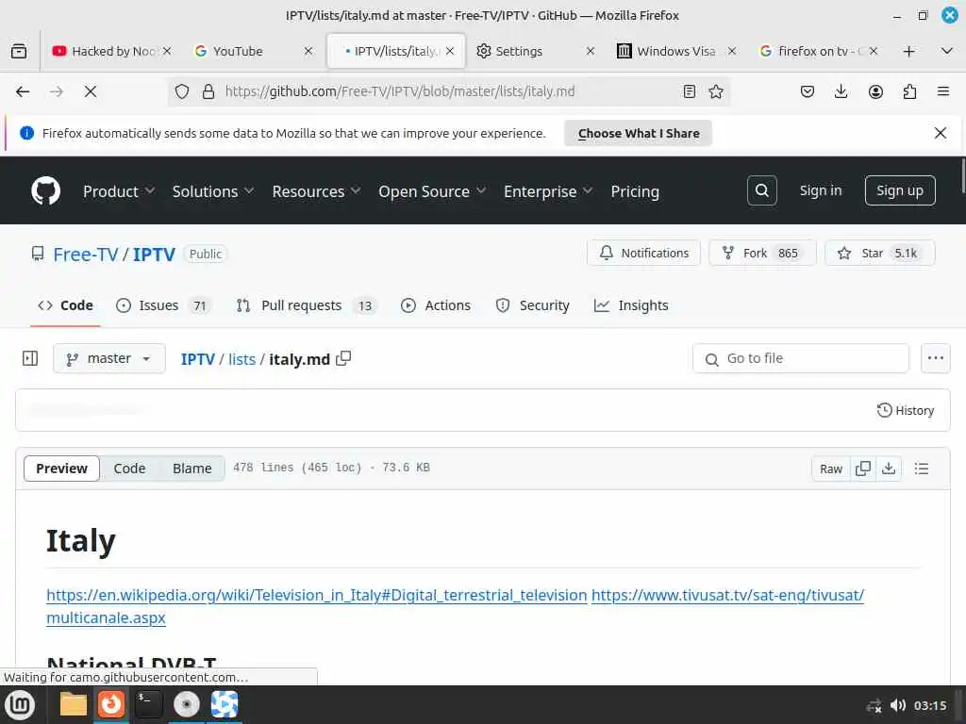Open the Pocket save icon
Viewport: 966px width, 724px height.
[808, 91]
